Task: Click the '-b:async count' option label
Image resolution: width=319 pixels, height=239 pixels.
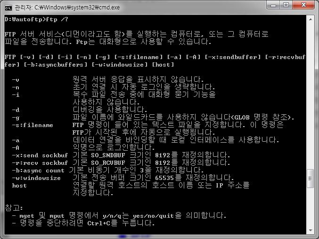Action: coord(38,171)
